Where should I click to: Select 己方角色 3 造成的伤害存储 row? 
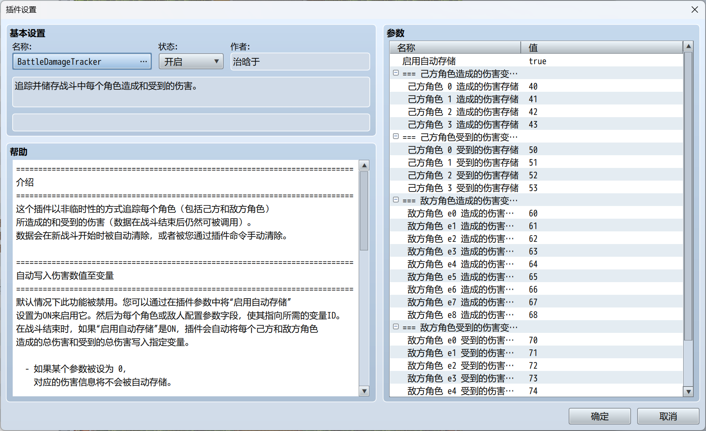tap(536, 124)
